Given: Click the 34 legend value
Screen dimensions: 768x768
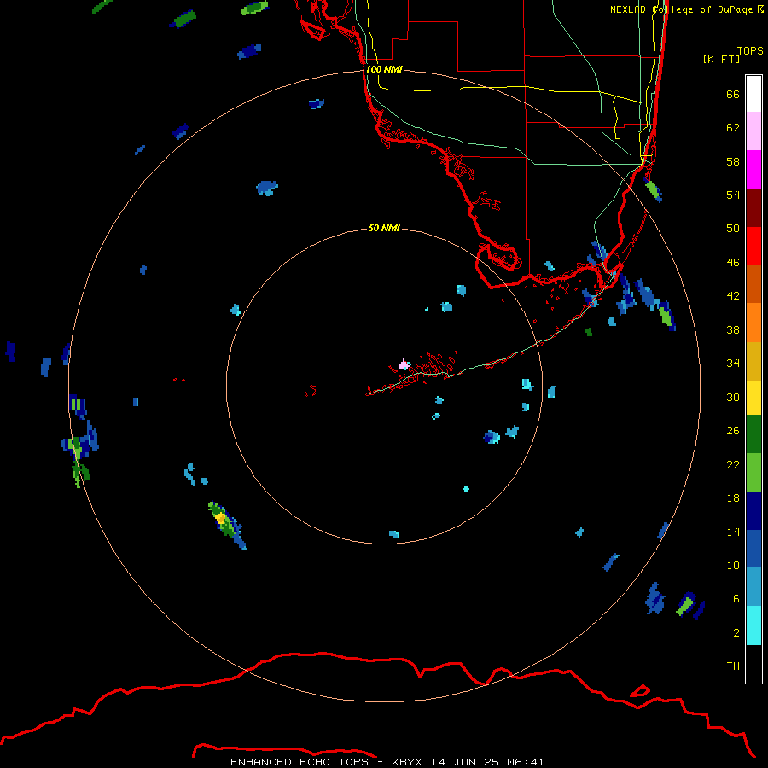Looking at the screenshot, I should click(x=733, y=364).
